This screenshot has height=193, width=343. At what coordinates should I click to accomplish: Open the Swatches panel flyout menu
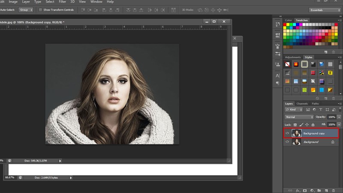pos(340,20)
